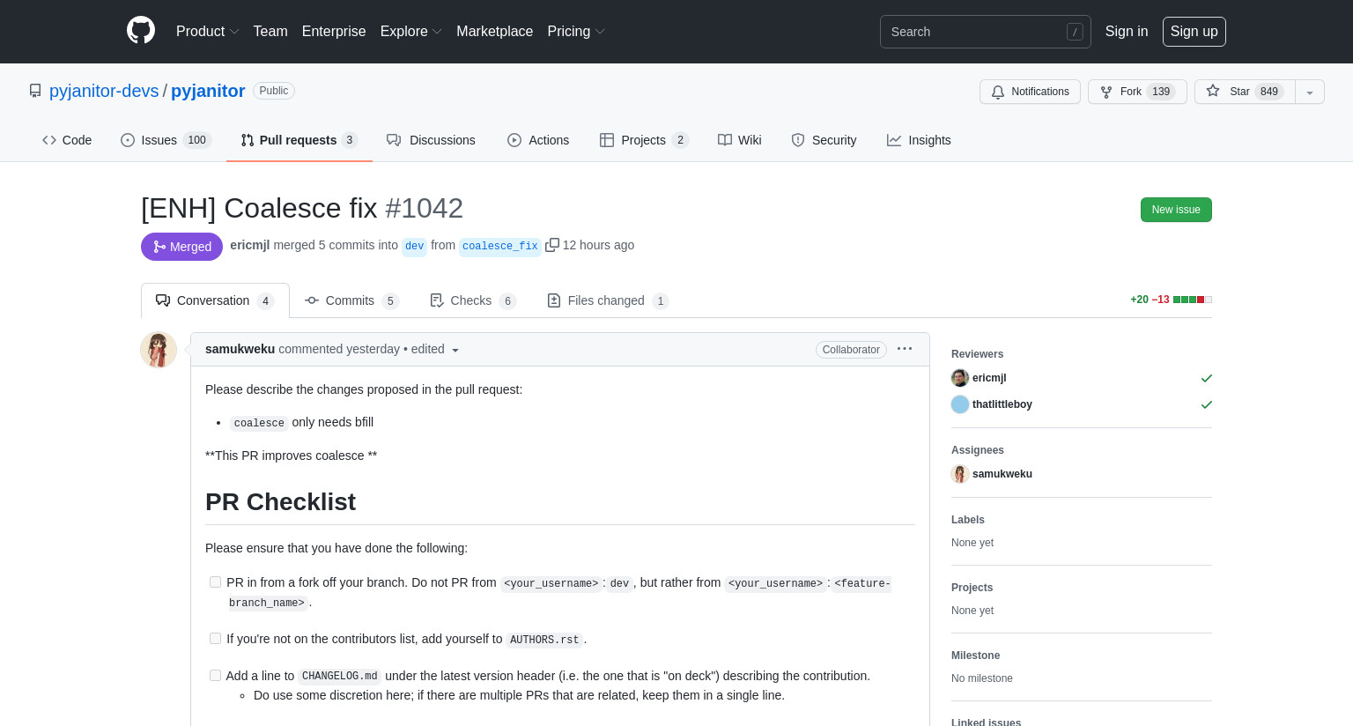Click the Merged status badge
The height and width of the screenshot is (726, 1353).
pyautogui.click(x=181, y=247)
